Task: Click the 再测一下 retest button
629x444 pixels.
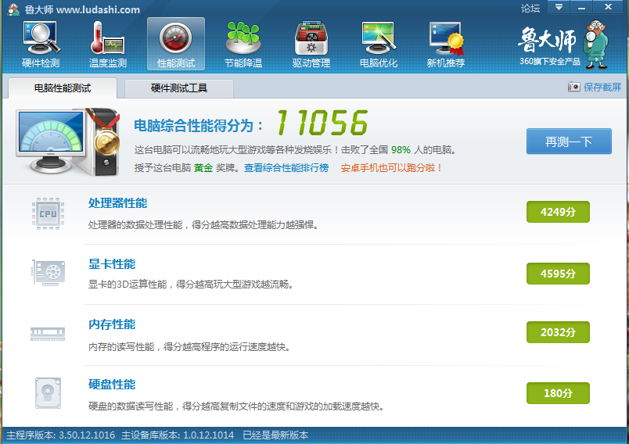Action: [569, 141]
